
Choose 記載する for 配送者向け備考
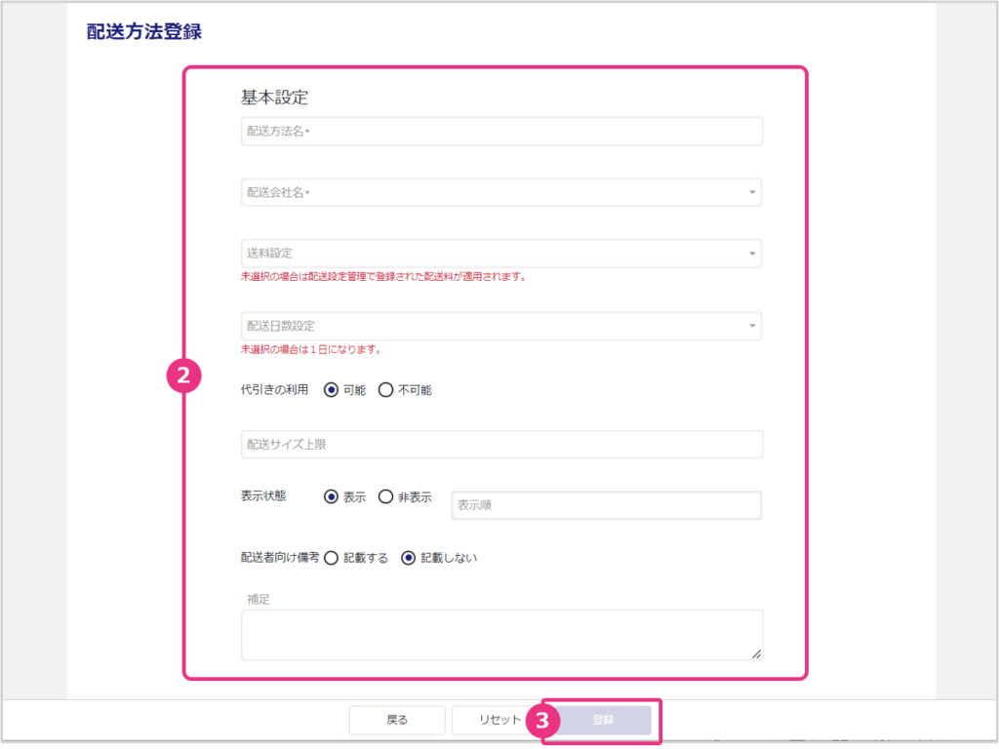tap(332, 558)
